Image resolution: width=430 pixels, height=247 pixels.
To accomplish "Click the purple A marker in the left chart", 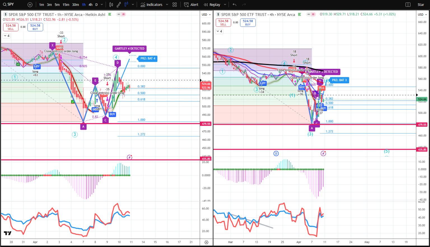I will pyautogui.click(x=83, y=126).
